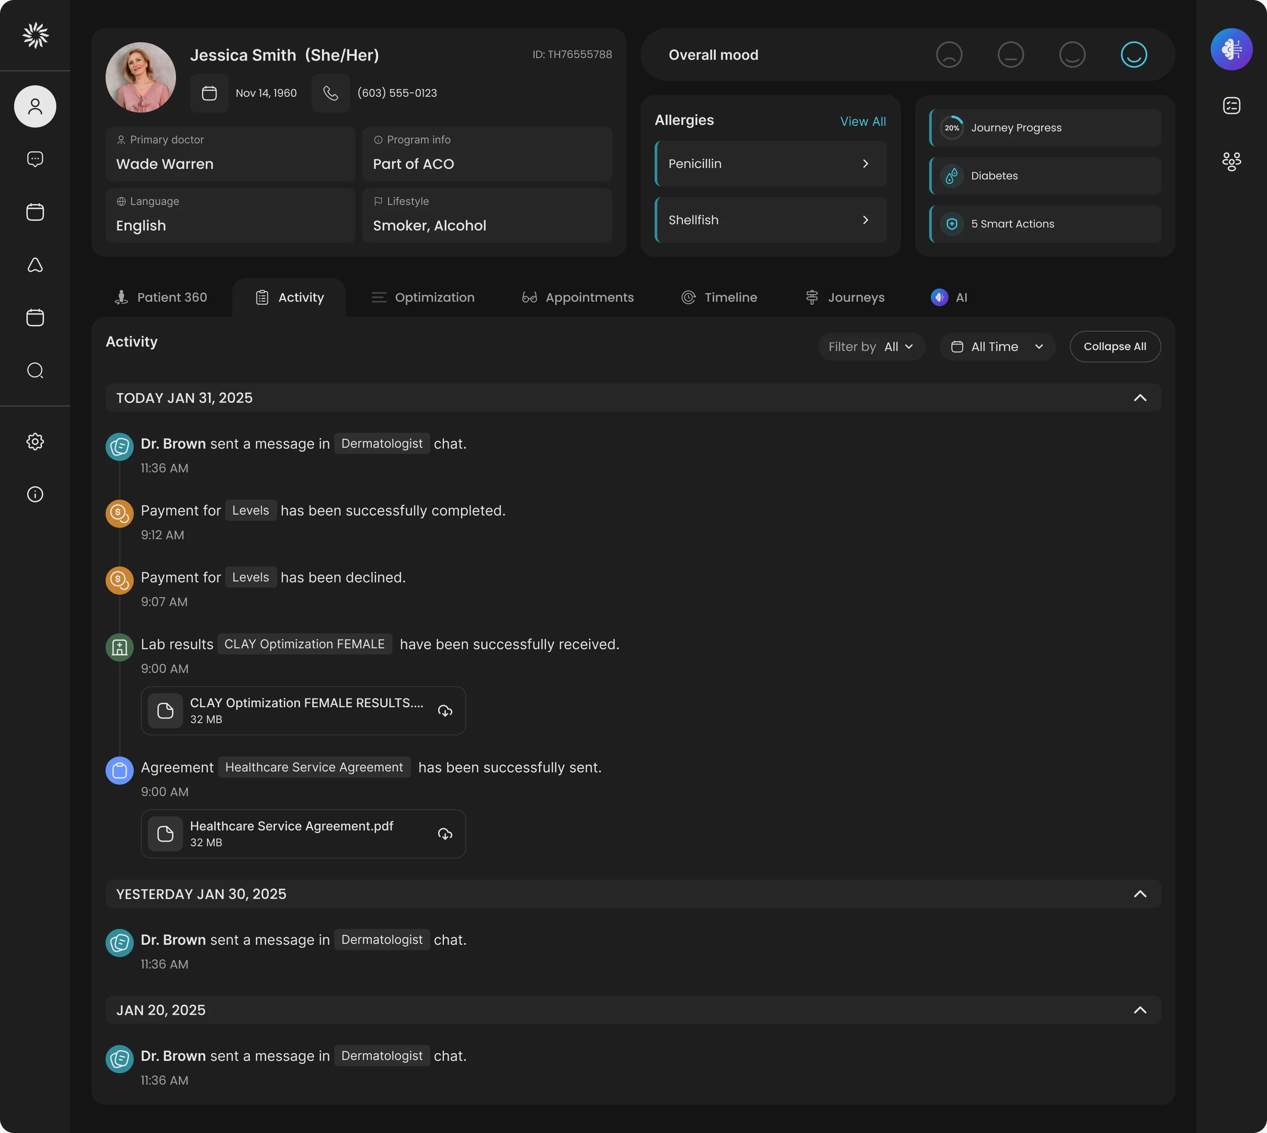Image resolution: width=1267 pixels, height=1133 pixels.
Task: Open the team group icon on right
Action: (1231, 162)
